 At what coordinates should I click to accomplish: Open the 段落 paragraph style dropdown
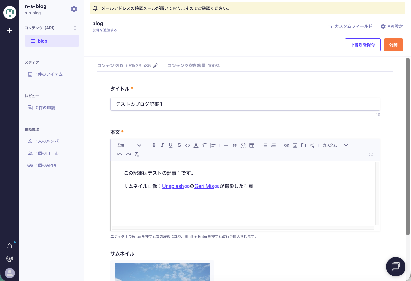tap(129, 145)
